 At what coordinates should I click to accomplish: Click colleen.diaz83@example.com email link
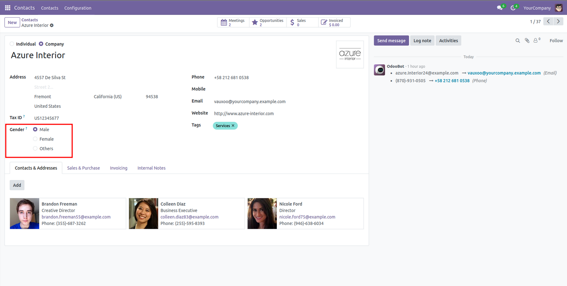pyautogui.click(x=189, y=217)
